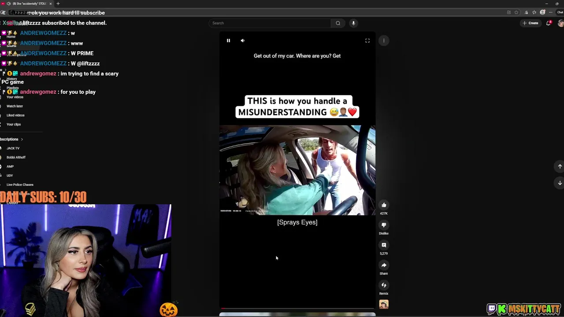This screenshot has width=564, height=317.
Task: Open Your clips in sidebar
Action: tap(14, 125)
